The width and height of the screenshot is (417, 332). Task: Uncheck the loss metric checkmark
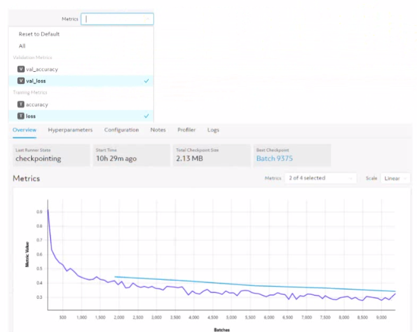[x=146, y=116]
